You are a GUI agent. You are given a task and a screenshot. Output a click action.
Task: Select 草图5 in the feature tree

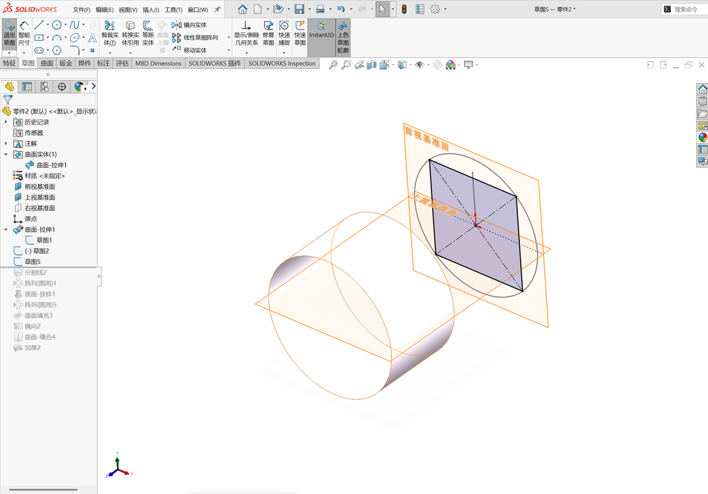point(32,262)
